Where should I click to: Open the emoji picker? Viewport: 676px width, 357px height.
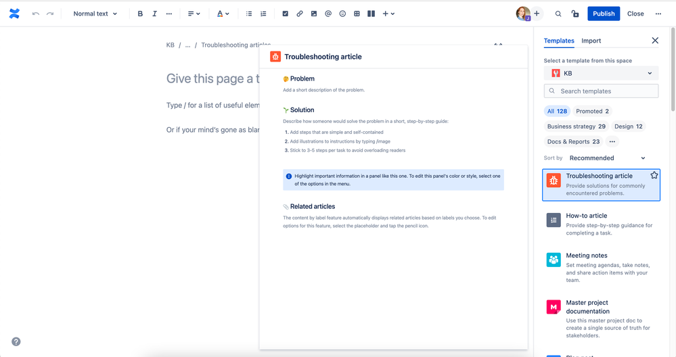342,14
